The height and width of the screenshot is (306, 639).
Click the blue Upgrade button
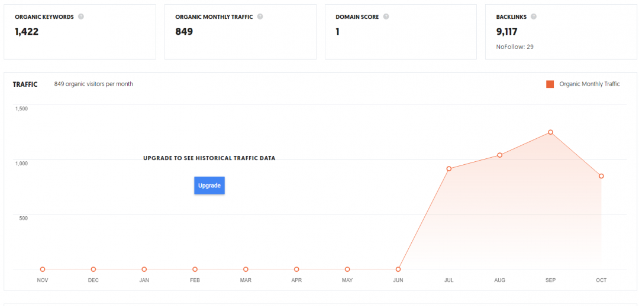(209, 185)
